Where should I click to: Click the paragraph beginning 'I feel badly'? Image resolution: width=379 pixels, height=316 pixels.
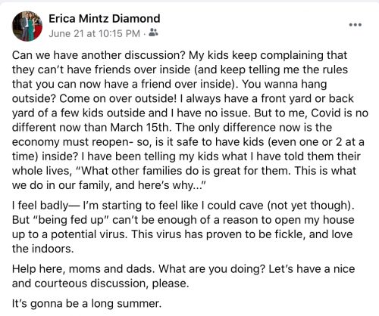click(x=183, y=227)
